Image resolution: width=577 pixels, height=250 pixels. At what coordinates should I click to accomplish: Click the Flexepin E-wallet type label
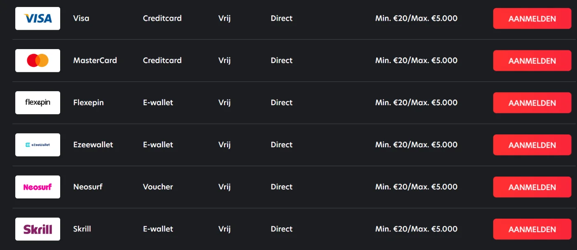point(158,102)
